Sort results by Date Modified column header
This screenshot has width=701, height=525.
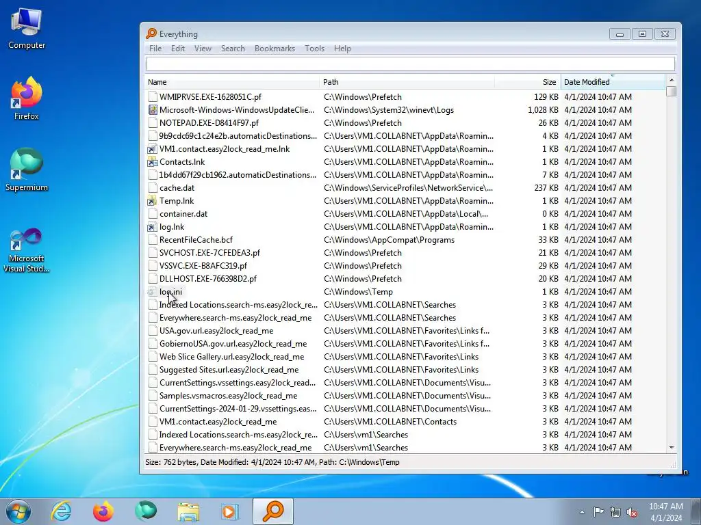point(613,82)
